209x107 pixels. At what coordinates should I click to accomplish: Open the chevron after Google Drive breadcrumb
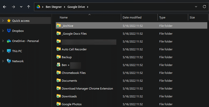(x=88, y=7)
